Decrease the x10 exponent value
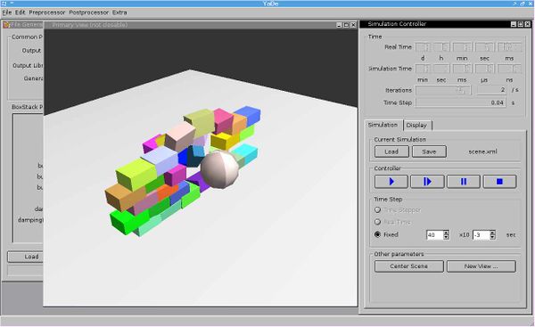The width and height of the screenshot is (535, 327). [x=492, y=237]
